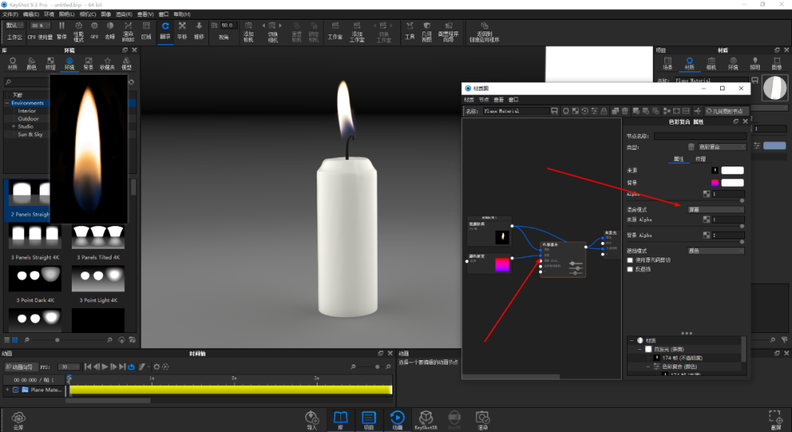Click trash icon beside node type dropdown
Viewport: 792px width, 432px height.
[x=691, y=147]
